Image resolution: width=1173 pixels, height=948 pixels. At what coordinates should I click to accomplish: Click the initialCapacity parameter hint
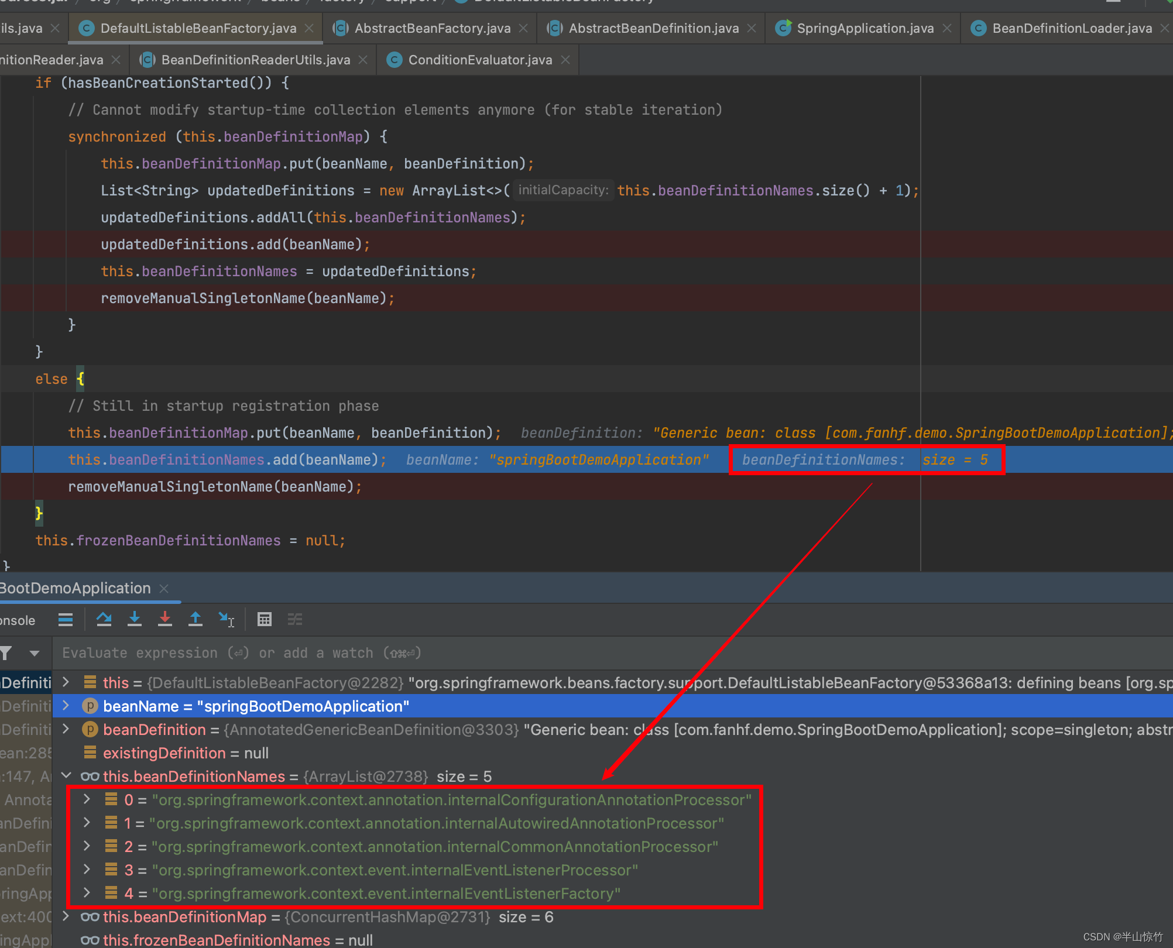[563, 190]
